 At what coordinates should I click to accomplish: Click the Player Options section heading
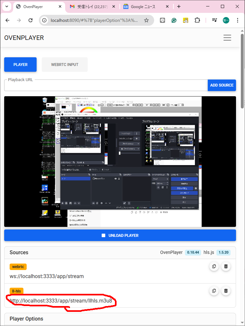pyautogui.click(x=26, y=319)
